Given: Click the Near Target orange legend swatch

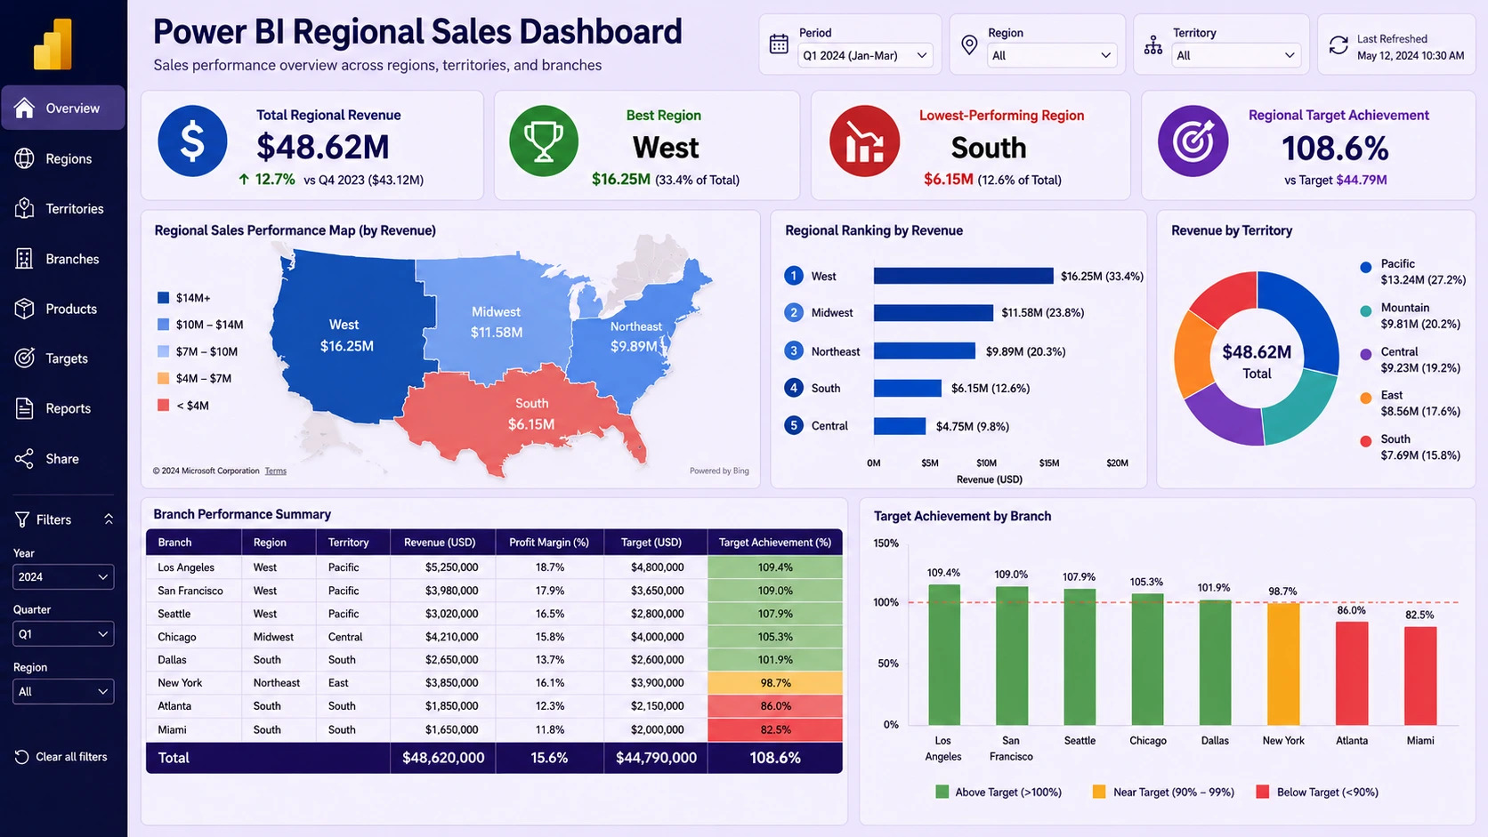Looking at the screenshot, I should tap(1099, 792).
